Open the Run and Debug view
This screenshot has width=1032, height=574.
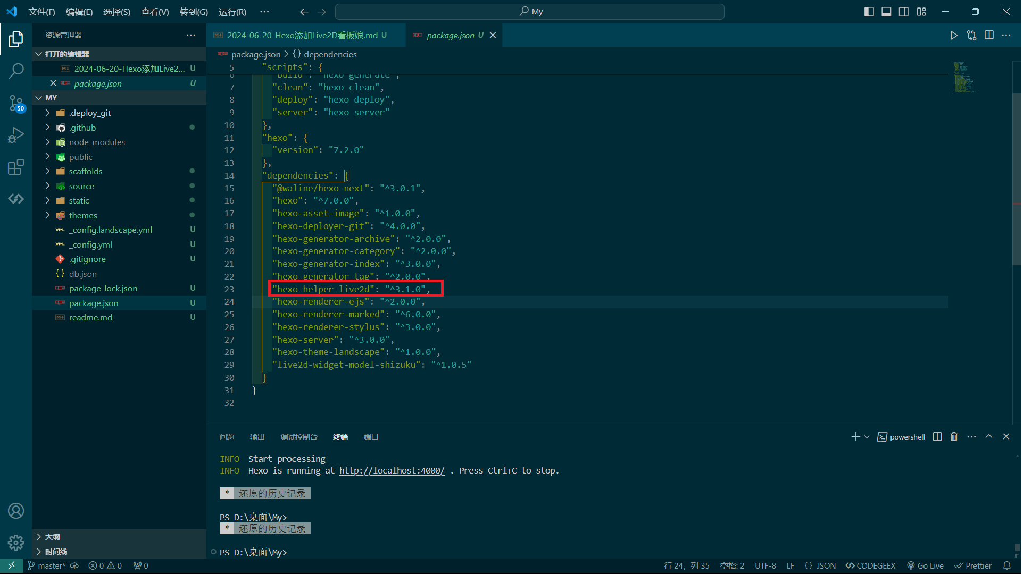pyautogui.click(x=16, y=135)
